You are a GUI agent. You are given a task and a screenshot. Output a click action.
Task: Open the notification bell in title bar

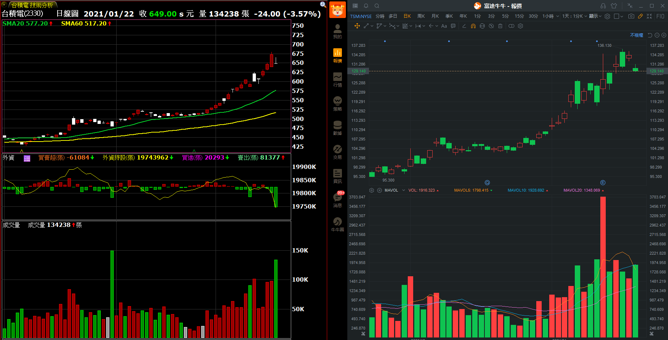[x=366, y=6]
